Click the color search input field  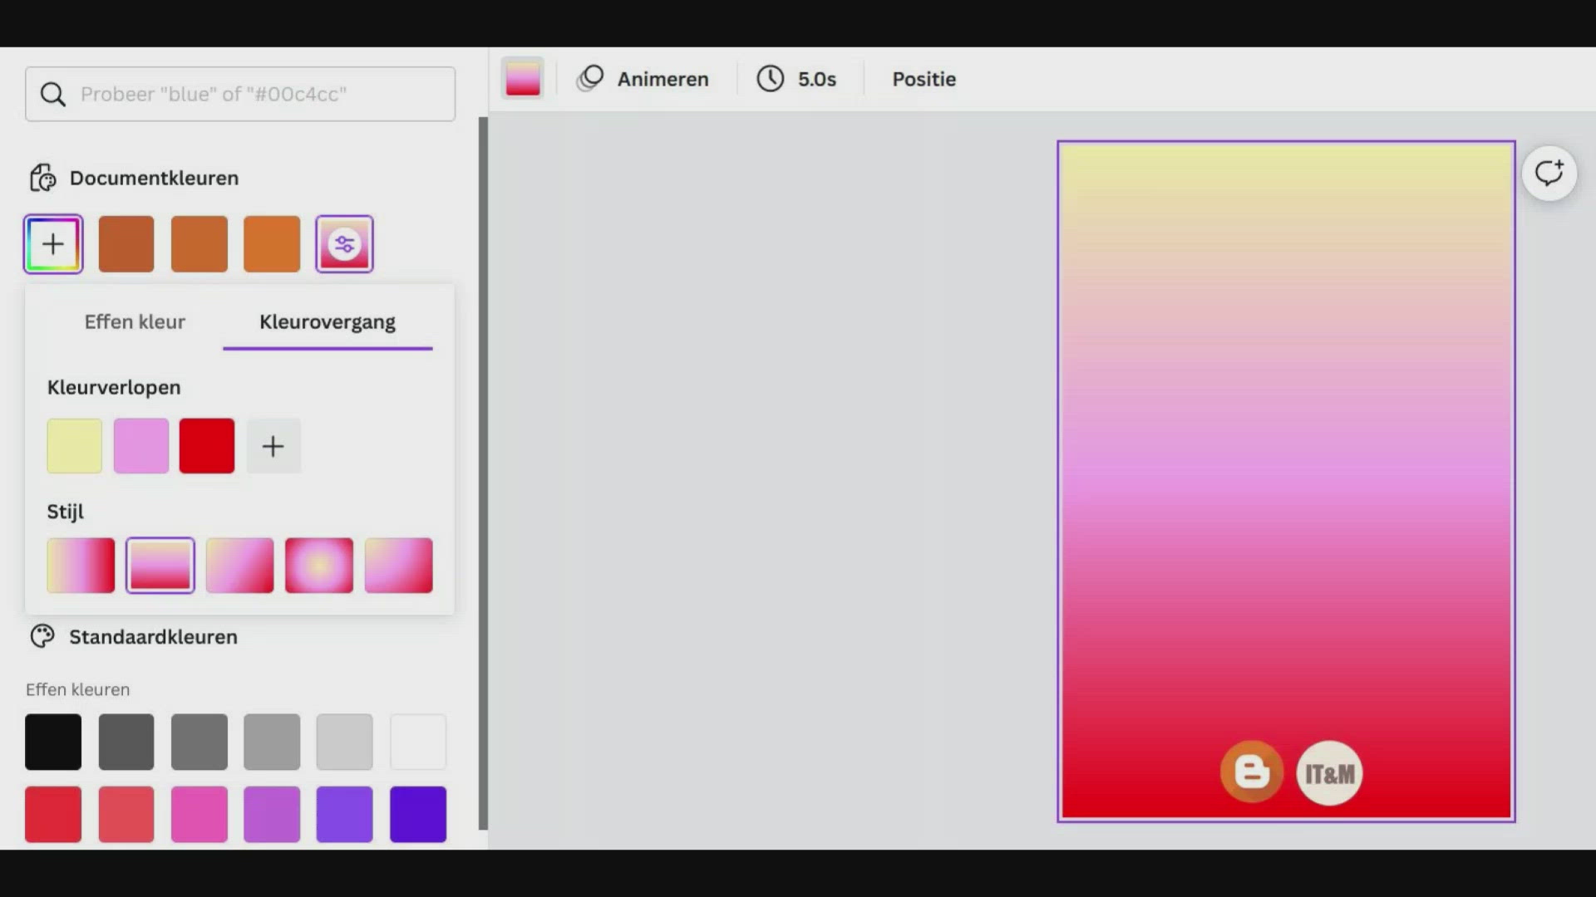240,94
